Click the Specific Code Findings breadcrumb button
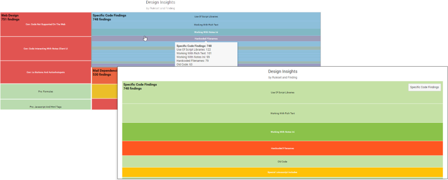This screenshot has height=180, width=448. 424,88
